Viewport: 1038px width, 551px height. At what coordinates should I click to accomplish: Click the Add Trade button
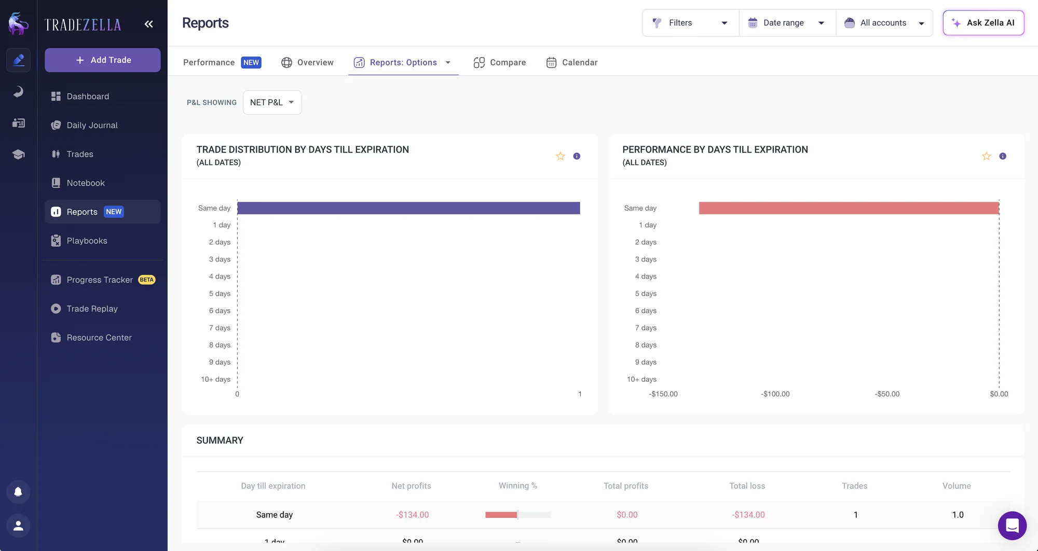(102, 60)
